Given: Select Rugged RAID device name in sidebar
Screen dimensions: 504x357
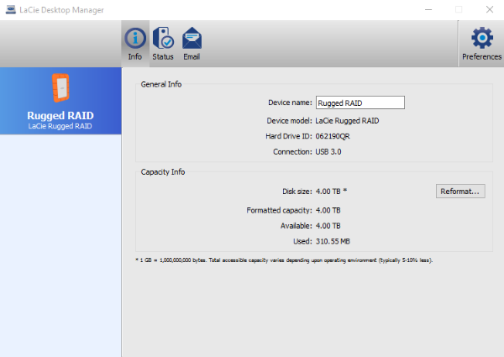Looking at the screenshot, I should (x=60, y=115).
